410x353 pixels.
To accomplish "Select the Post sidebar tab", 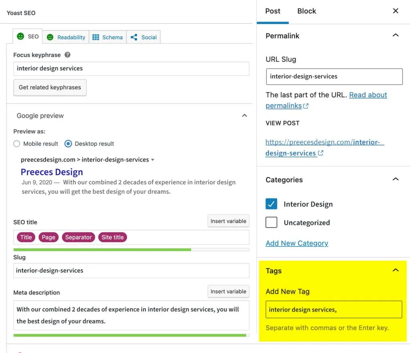I will [273, 11].
